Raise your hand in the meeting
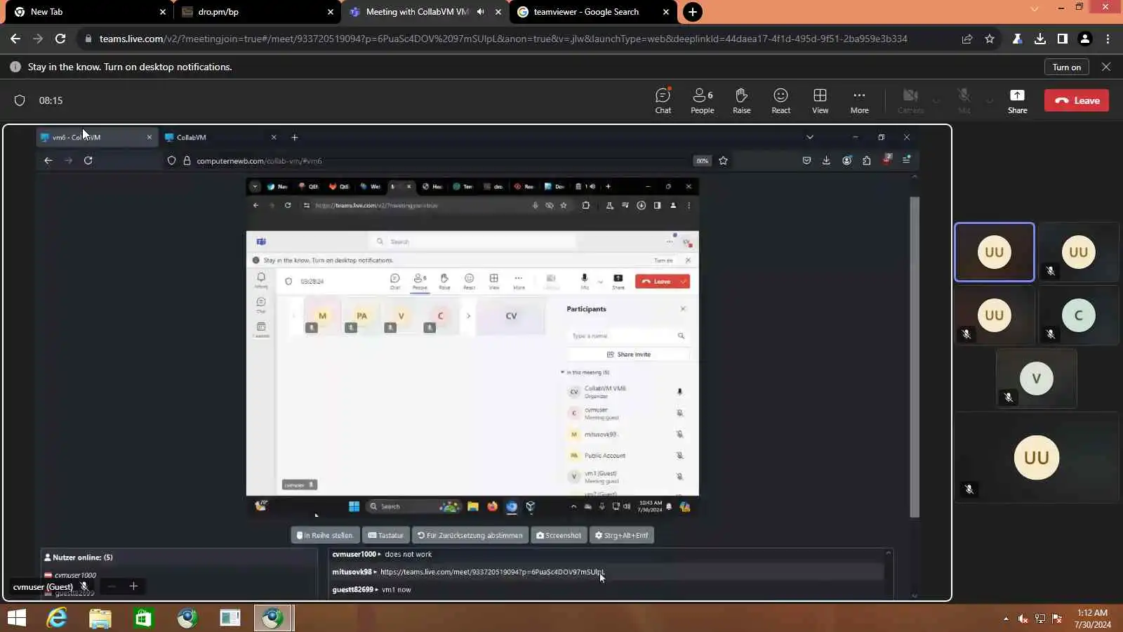The image size is (1123, 632). click(741, 100)
